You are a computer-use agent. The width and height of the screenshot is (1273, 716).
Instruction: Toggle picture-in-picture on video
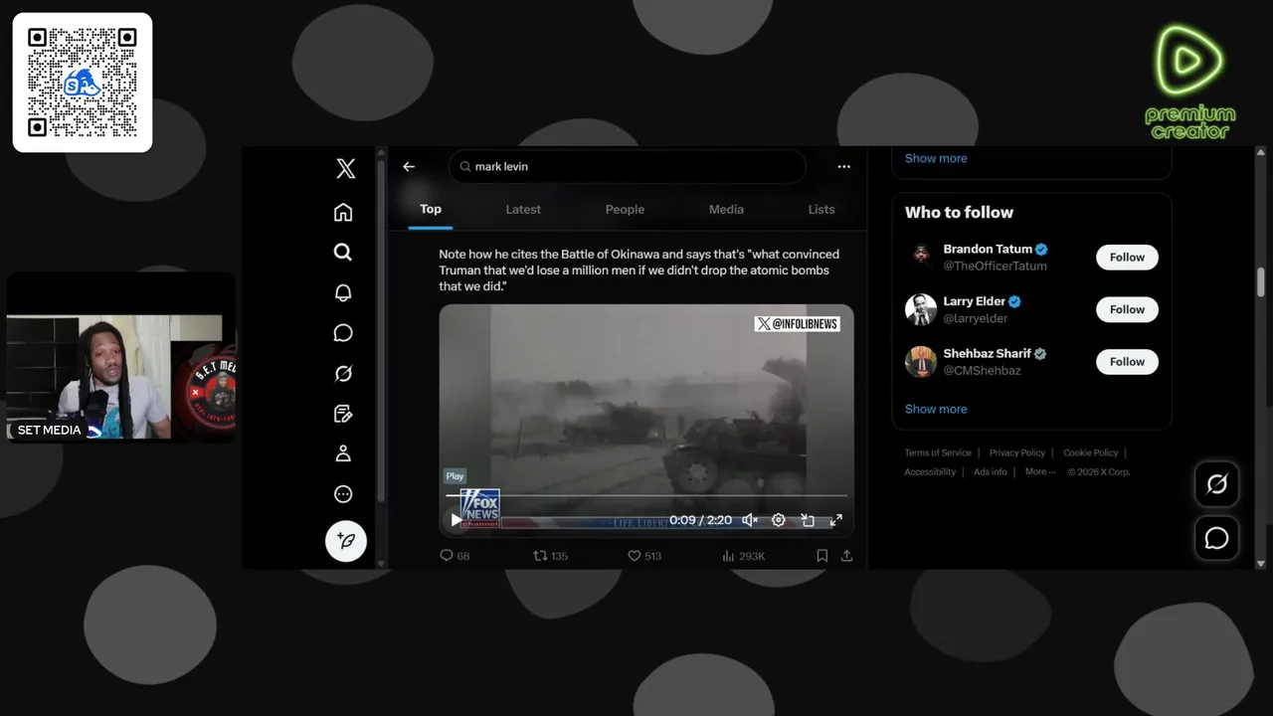[808, 520]
